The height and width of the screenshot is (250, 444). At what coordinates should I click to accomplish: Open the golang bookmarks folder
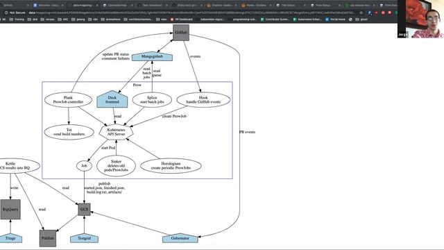click(x=78, y=19)
